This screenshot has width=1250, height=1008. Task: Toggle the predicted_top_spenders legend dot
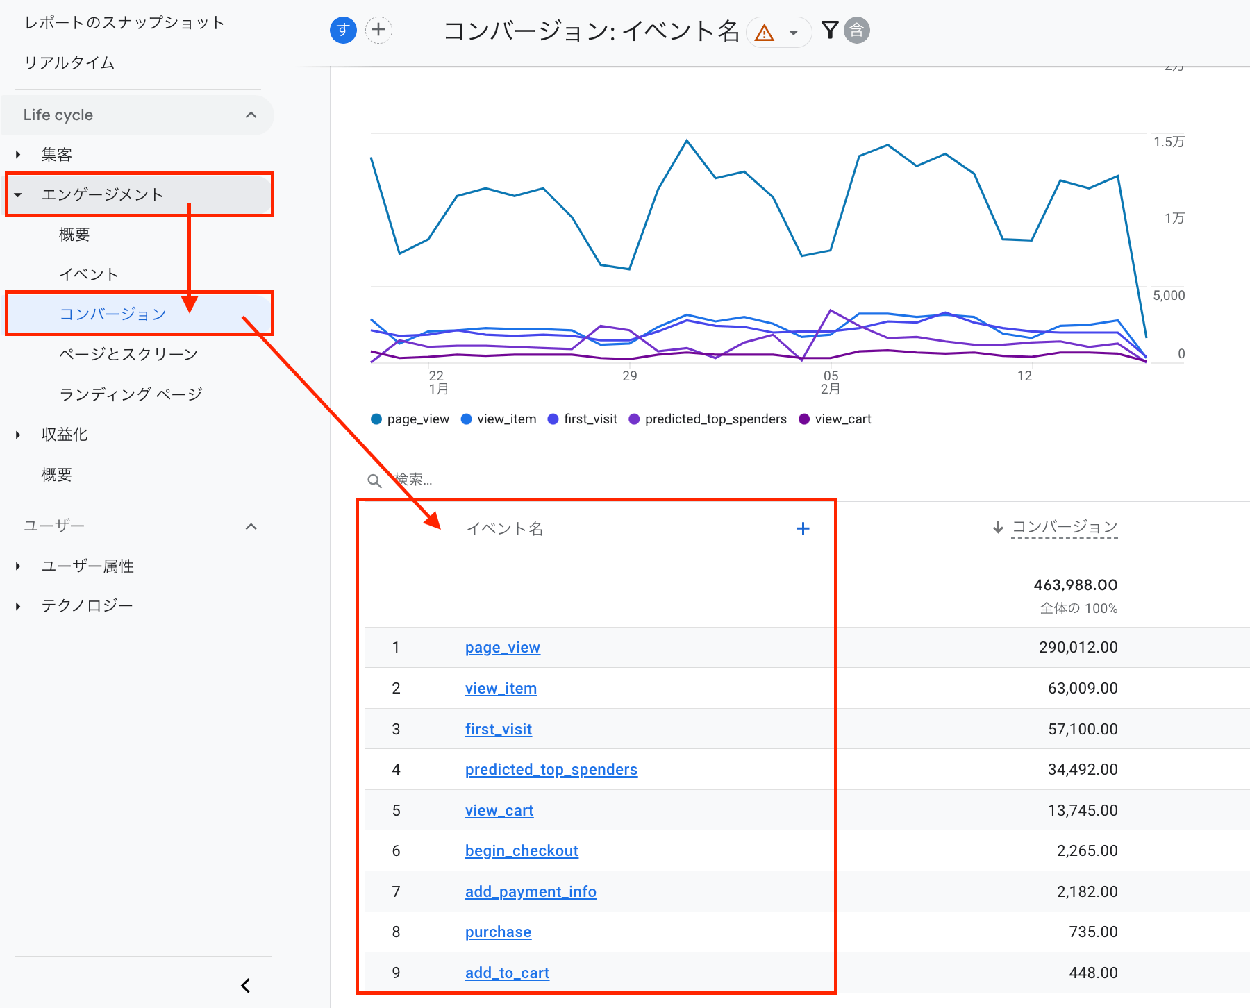(634, 419)
